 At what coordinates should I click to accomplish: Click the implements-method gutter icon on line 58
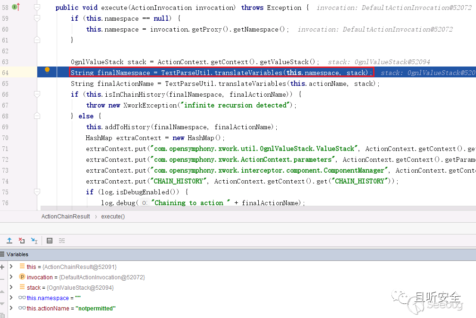[x=16, y=7]
